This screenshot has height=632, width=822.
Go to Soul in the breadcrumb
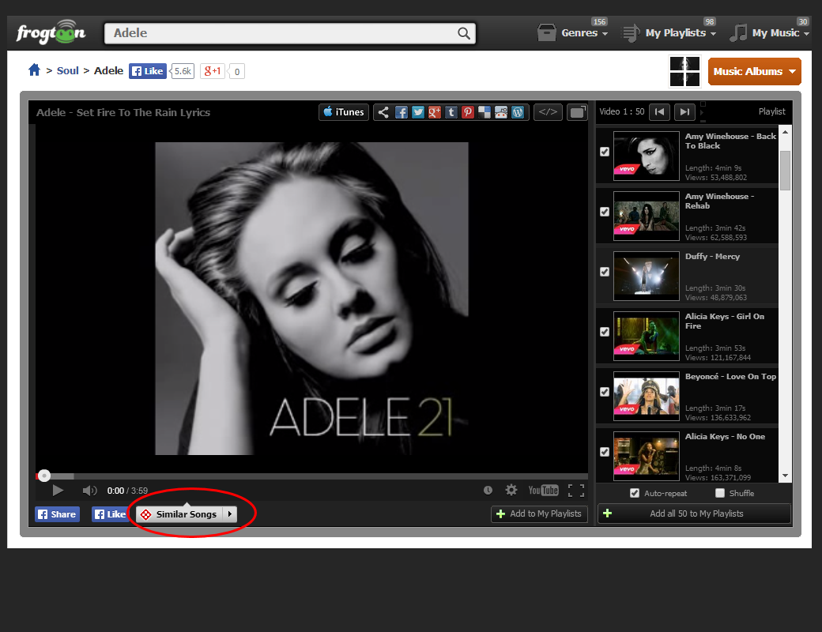point(68,71)
